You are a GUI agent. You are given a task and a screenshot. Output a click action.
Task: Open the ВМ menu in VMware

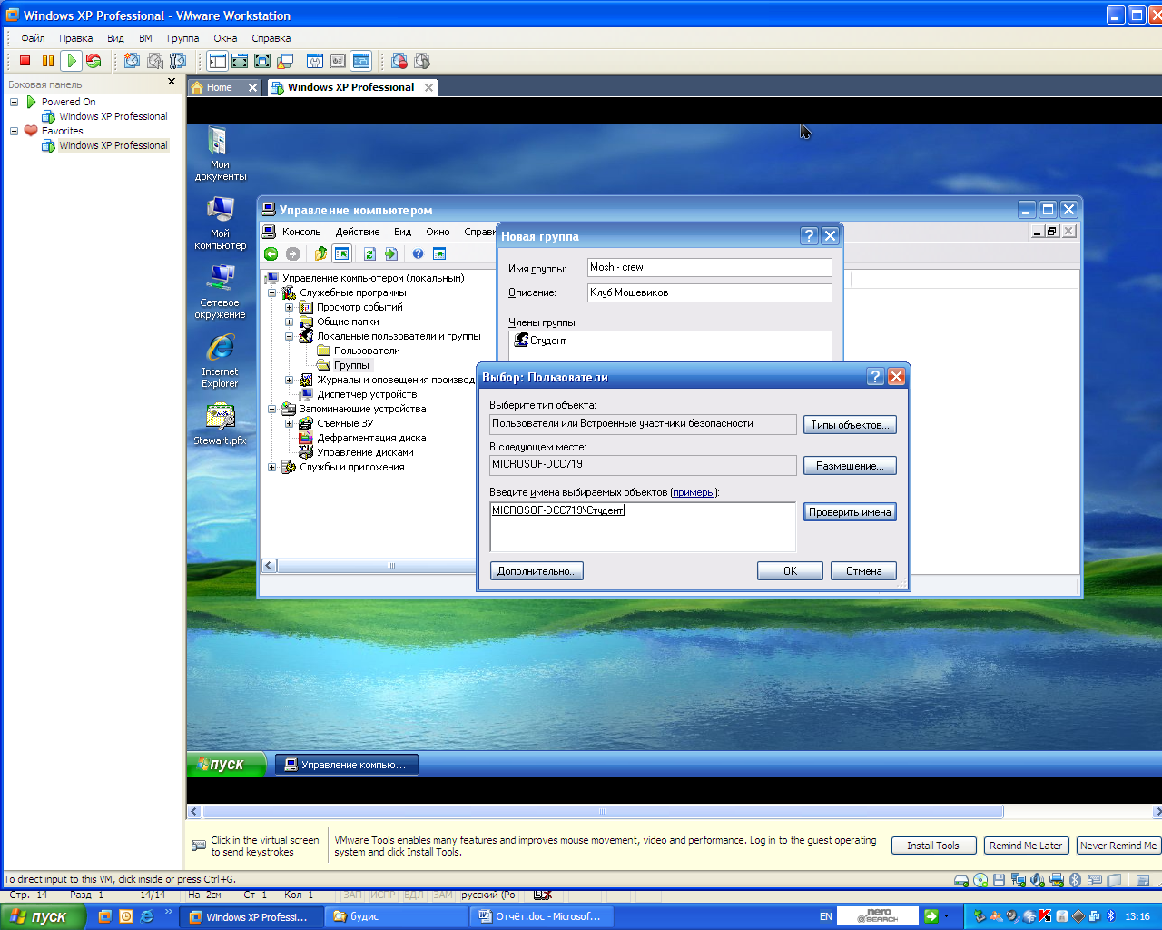145,38
